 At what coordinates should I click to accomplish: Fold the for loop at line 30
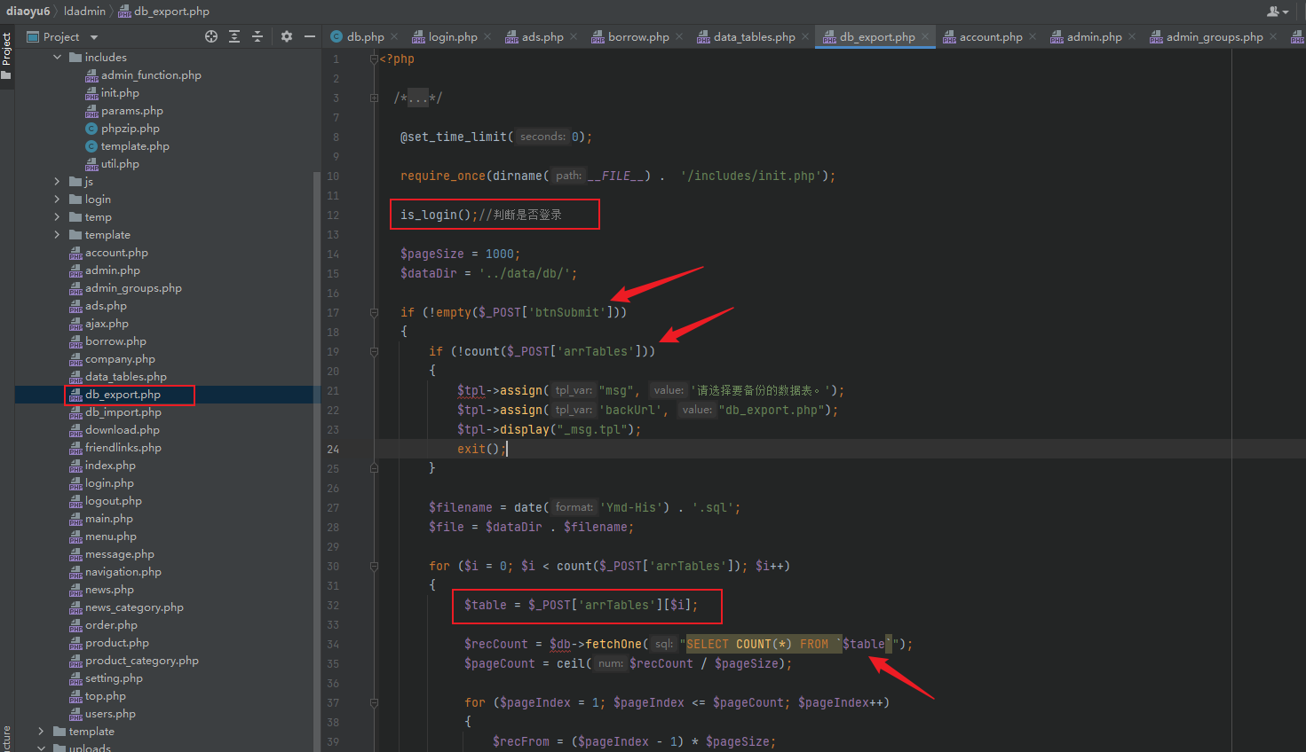(374, 566)
